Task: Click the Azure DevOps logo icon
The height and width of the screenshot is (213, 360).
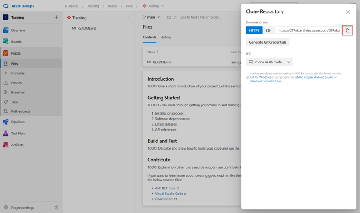Action: tap(6, 6)
